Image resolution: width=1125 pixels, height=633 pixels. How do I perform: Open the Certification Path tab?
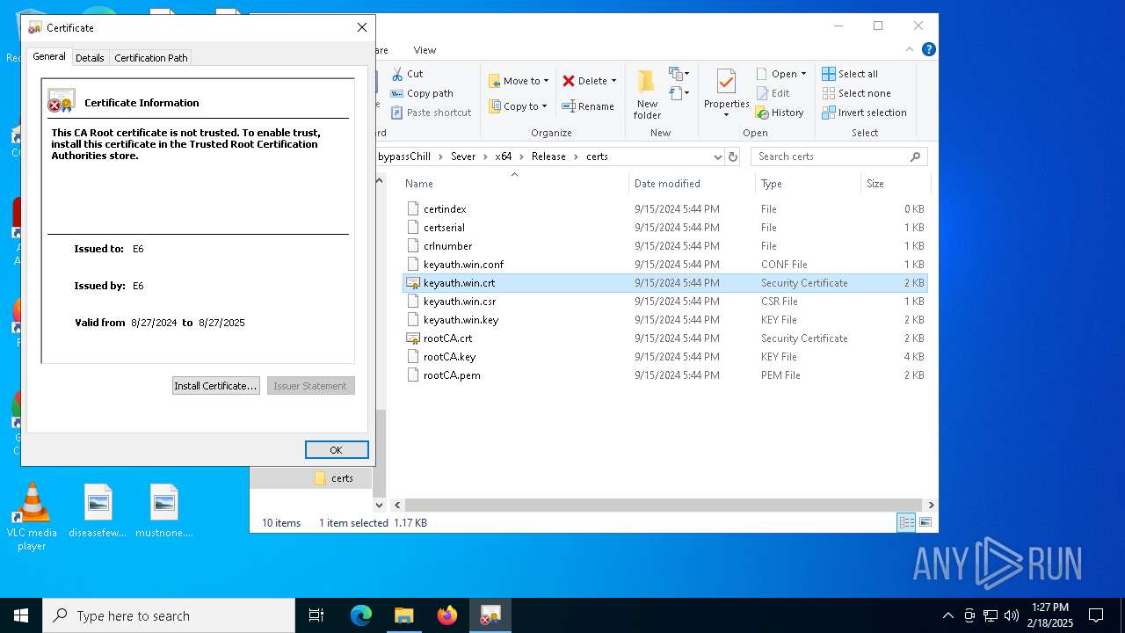point(151,58)
